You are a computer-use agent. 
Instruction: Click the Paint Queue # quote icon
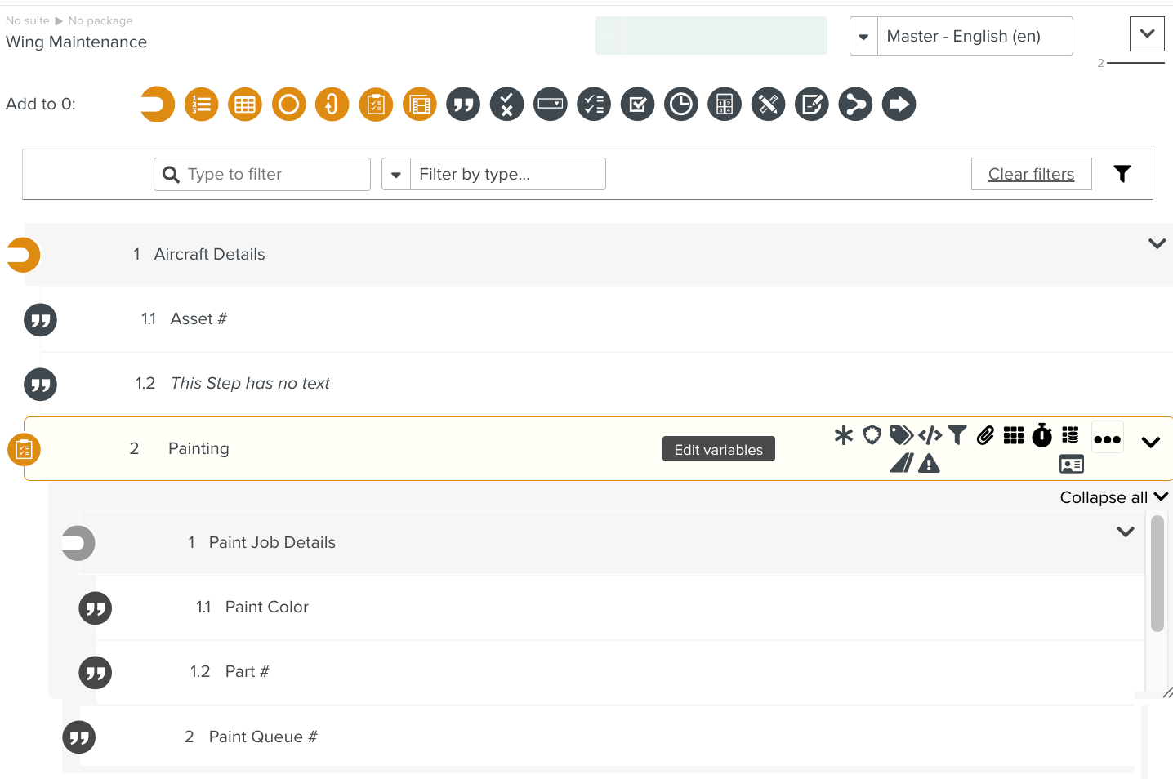(x=79, y=737)
